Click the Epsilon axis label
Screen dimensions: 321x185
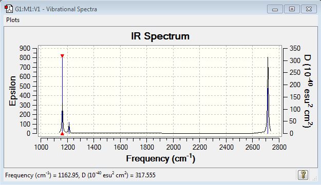tap(12, 91)
